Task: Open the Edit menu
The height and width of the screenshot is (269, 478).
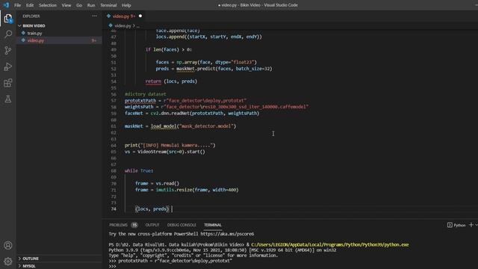Action: [30, 5]
